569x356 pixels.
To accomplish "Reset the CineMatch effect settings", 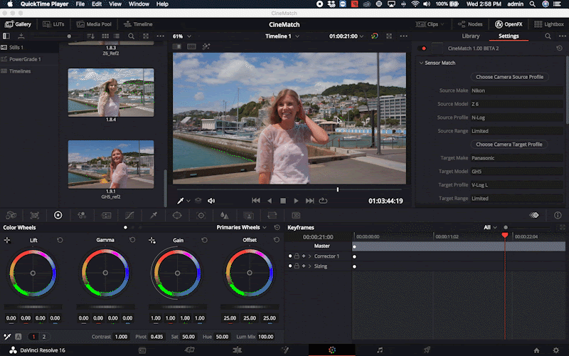I will (x=560, y=48).
